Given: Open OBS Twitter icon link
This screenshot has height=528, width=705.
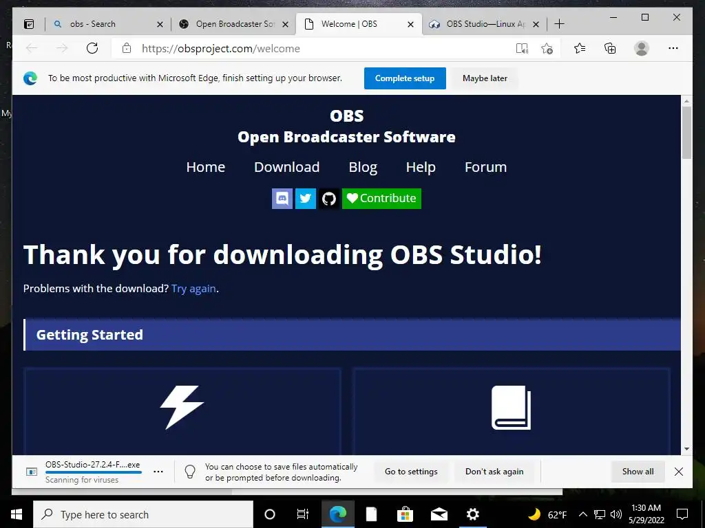Looking at the screenshot, I should (305, 199).
